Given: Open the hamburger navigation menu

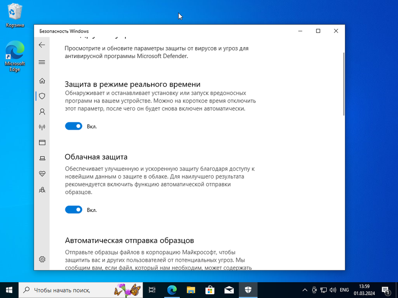Looking at the screenshot, I should coord(42,62).
